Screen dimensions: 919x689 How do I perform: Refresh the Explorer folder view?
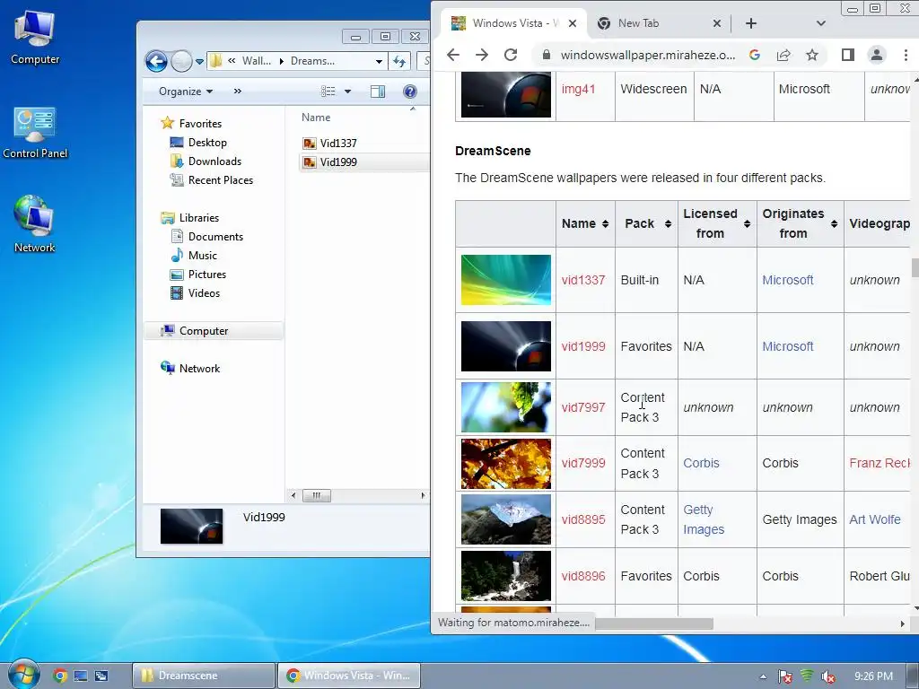[x=399, y=61]
